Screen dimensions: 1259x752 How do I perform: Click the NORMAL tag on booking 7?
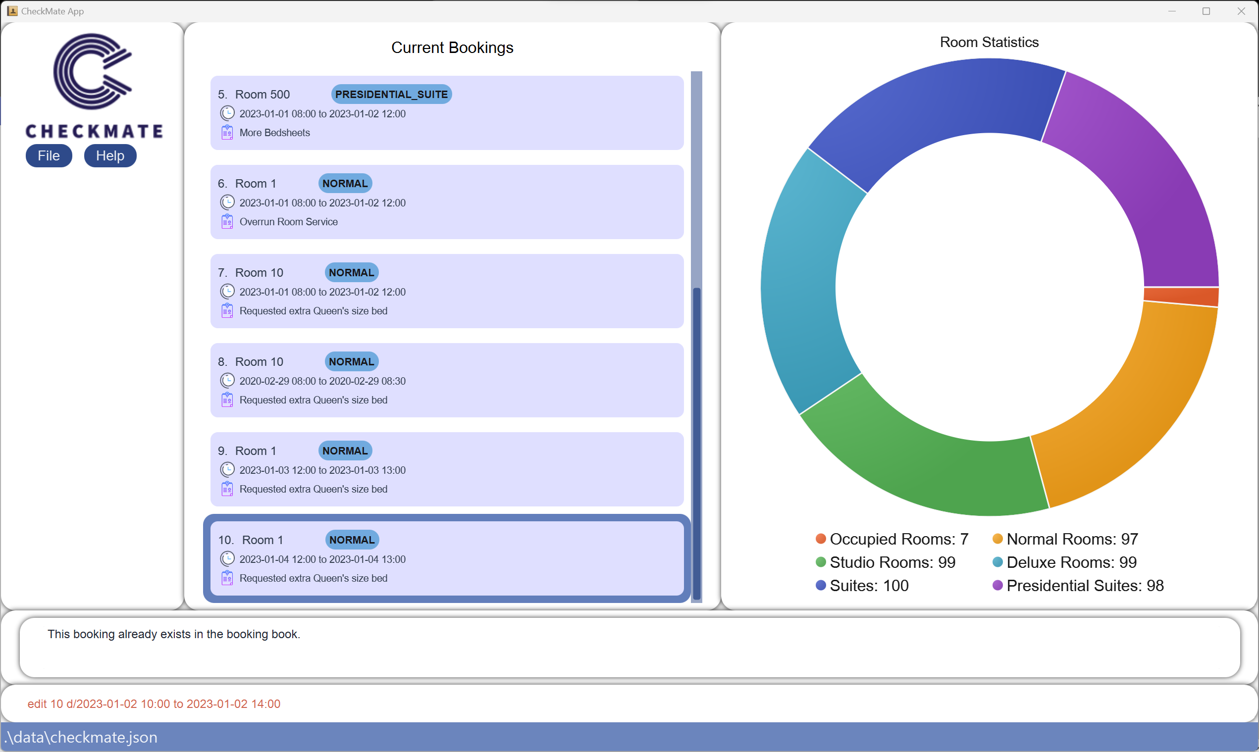click(351, 272)
